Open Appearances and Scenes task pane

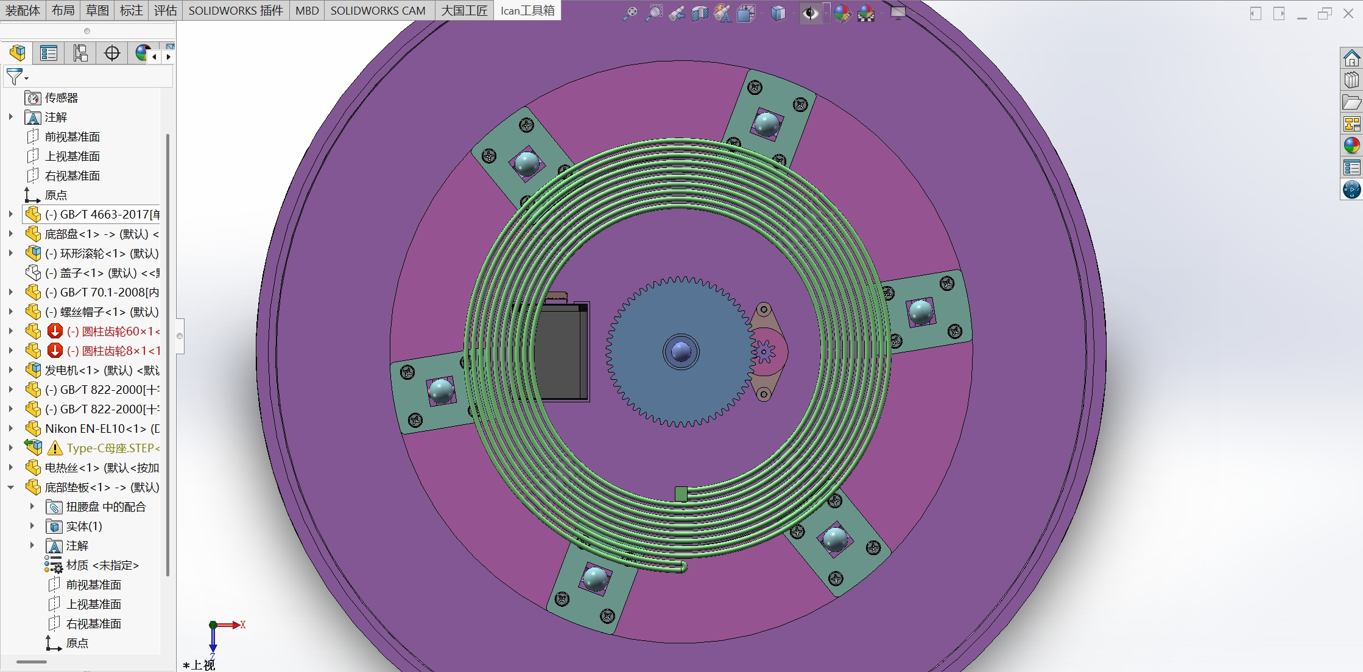1351,145
